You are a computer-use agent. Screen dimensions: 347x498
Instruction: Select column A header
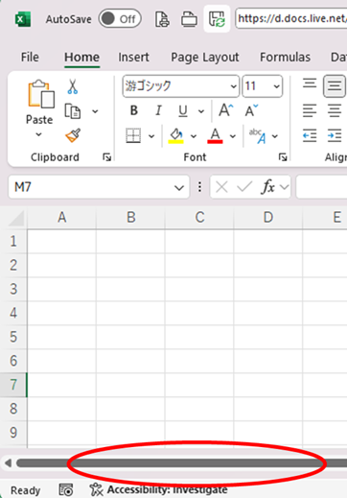[61, 218]
